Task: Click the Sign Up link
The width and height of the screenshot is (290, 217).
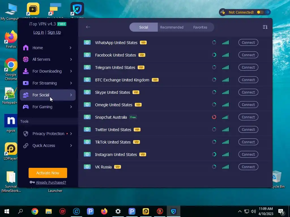Action: click(54, 32)
